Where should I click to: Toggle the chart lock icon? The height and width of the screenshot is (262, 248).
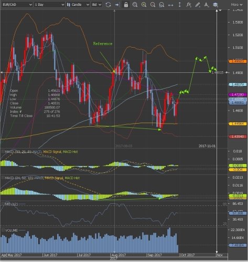126,5
